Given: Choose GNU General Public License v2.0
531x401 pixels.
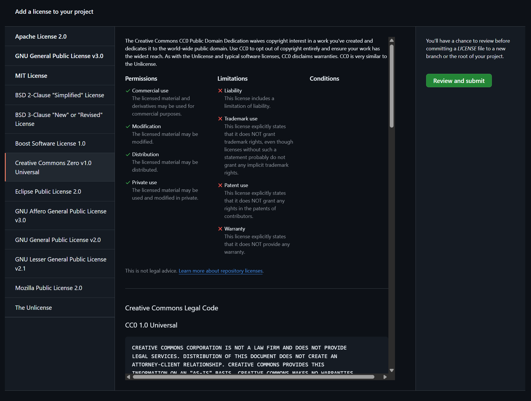Looking at the screenshot, I should 60,240.
